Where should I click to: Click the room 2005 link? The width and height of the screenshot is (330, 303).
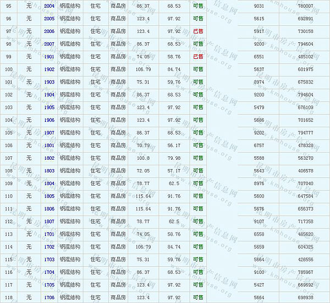(49, 19)
